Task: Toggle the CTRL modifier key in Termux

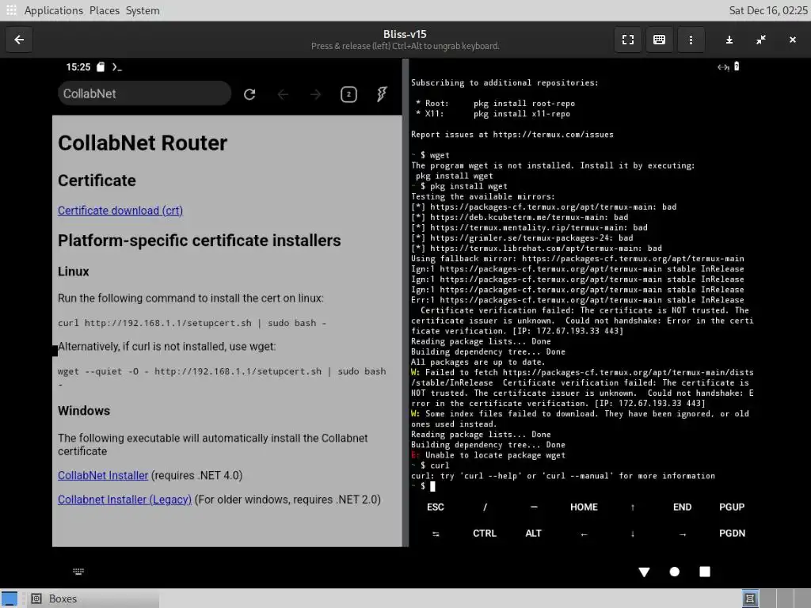Action: [x=485, y=534]
